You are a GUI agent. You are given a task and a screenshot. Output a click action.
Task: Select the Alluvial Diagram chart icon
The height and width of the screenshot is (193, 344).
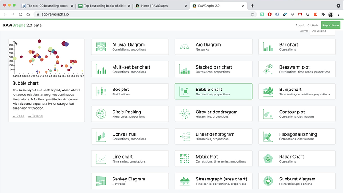101,47
